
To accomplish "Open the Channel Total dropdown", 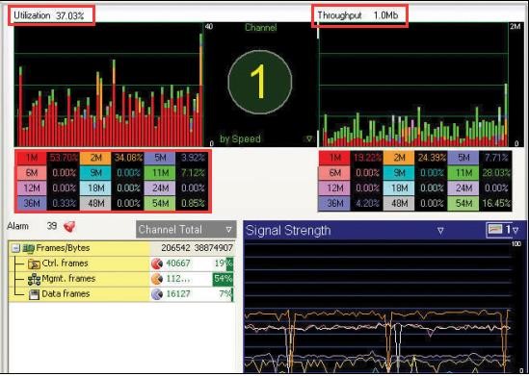I will point(186,230).
